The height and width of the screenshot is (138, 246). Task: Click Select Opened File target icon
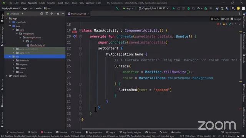coord(42,14)
